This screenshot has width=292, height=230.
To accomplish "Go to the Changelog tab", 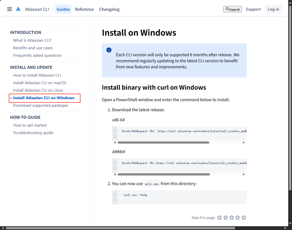I will tap(109, 9).
